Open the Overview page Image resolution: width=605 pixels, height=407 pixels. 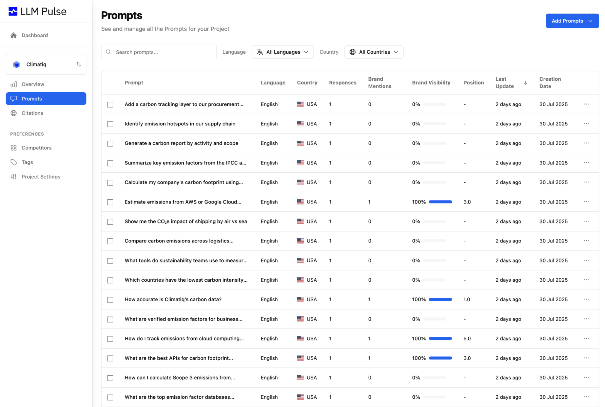coord(46,84)
